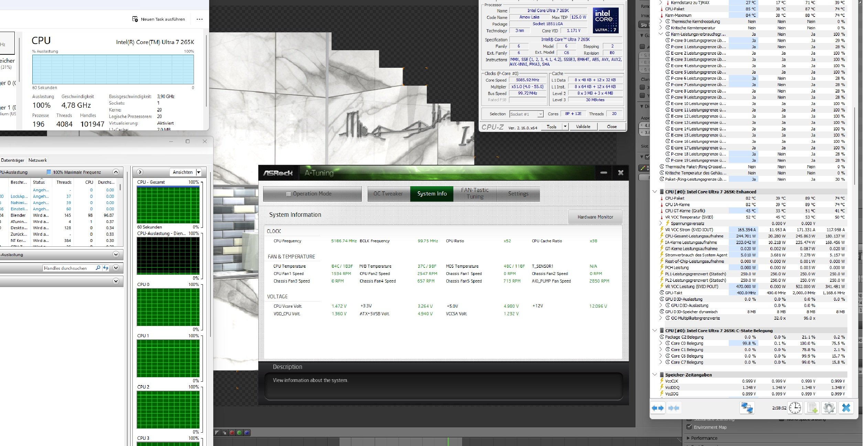
Task: Collapse CPU-Auslastung section chevron
Action: (x=116, y=172)
